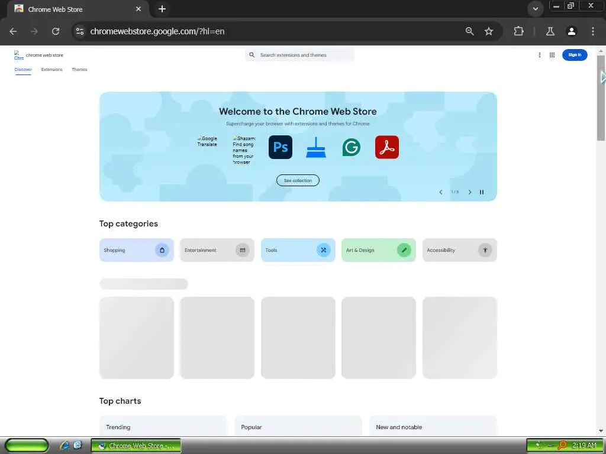This screenshot has width=606, height=454.
Task: Focus the Search extensions and themes field
Action: [299, 55]
